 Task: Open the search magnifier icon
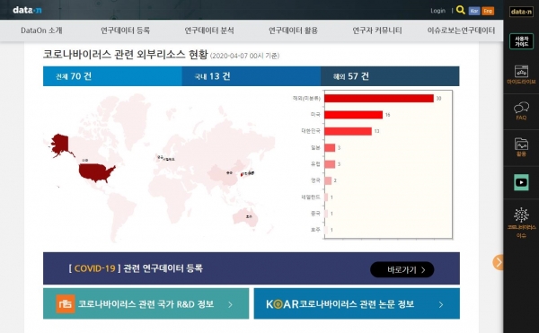click(461, 10)
